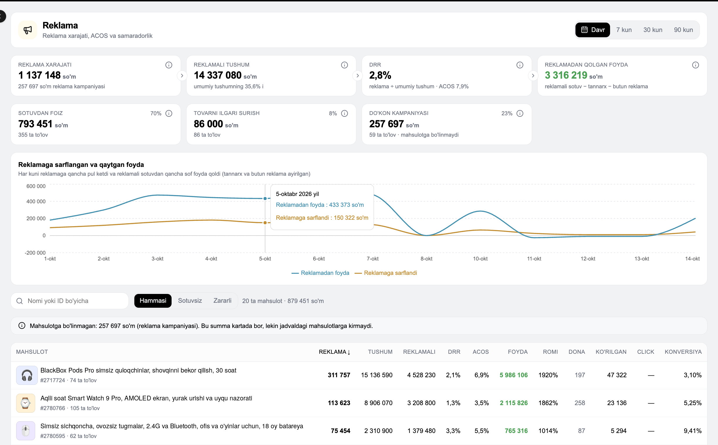This screenshot has width=718, height=445.
Task: Sort table by KONVERSIYA column
Action: (683, 352)
